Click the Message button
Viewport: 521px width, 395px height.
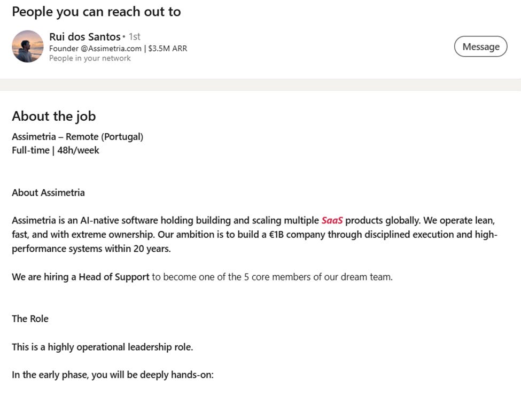(x=480, y=47)
